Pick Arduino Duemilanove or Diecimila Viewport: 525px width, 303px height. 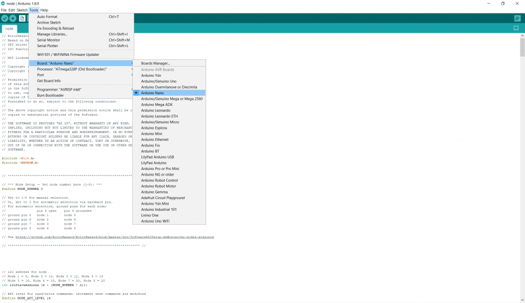click(x=169, y=87)
